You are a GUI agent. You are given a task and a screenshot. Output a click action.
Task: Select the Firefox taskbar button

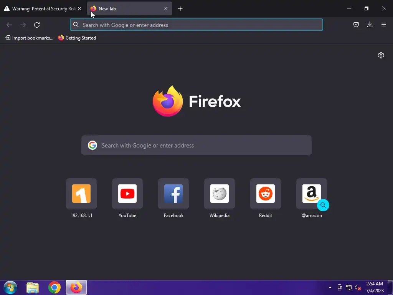pos(76,287)
